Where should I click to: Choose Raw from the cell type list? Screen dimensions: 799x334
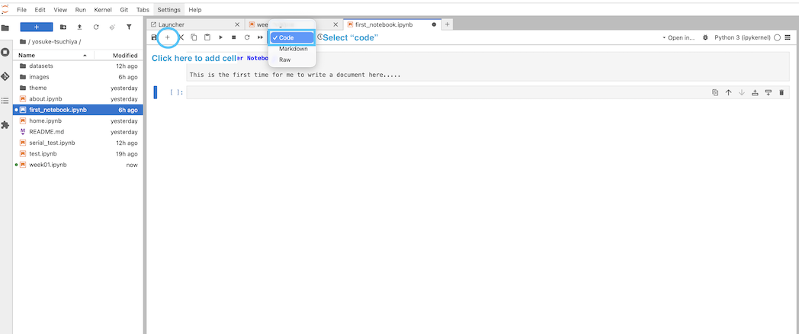284,59
